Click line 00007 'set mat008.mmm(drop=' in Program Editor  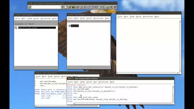[x=100, y=99]
